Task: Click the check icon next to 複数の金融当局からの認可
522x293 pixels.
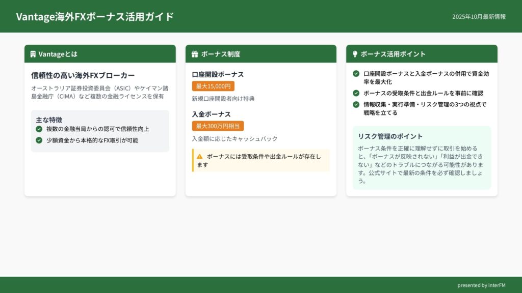Action: click(x=39, y=129)
